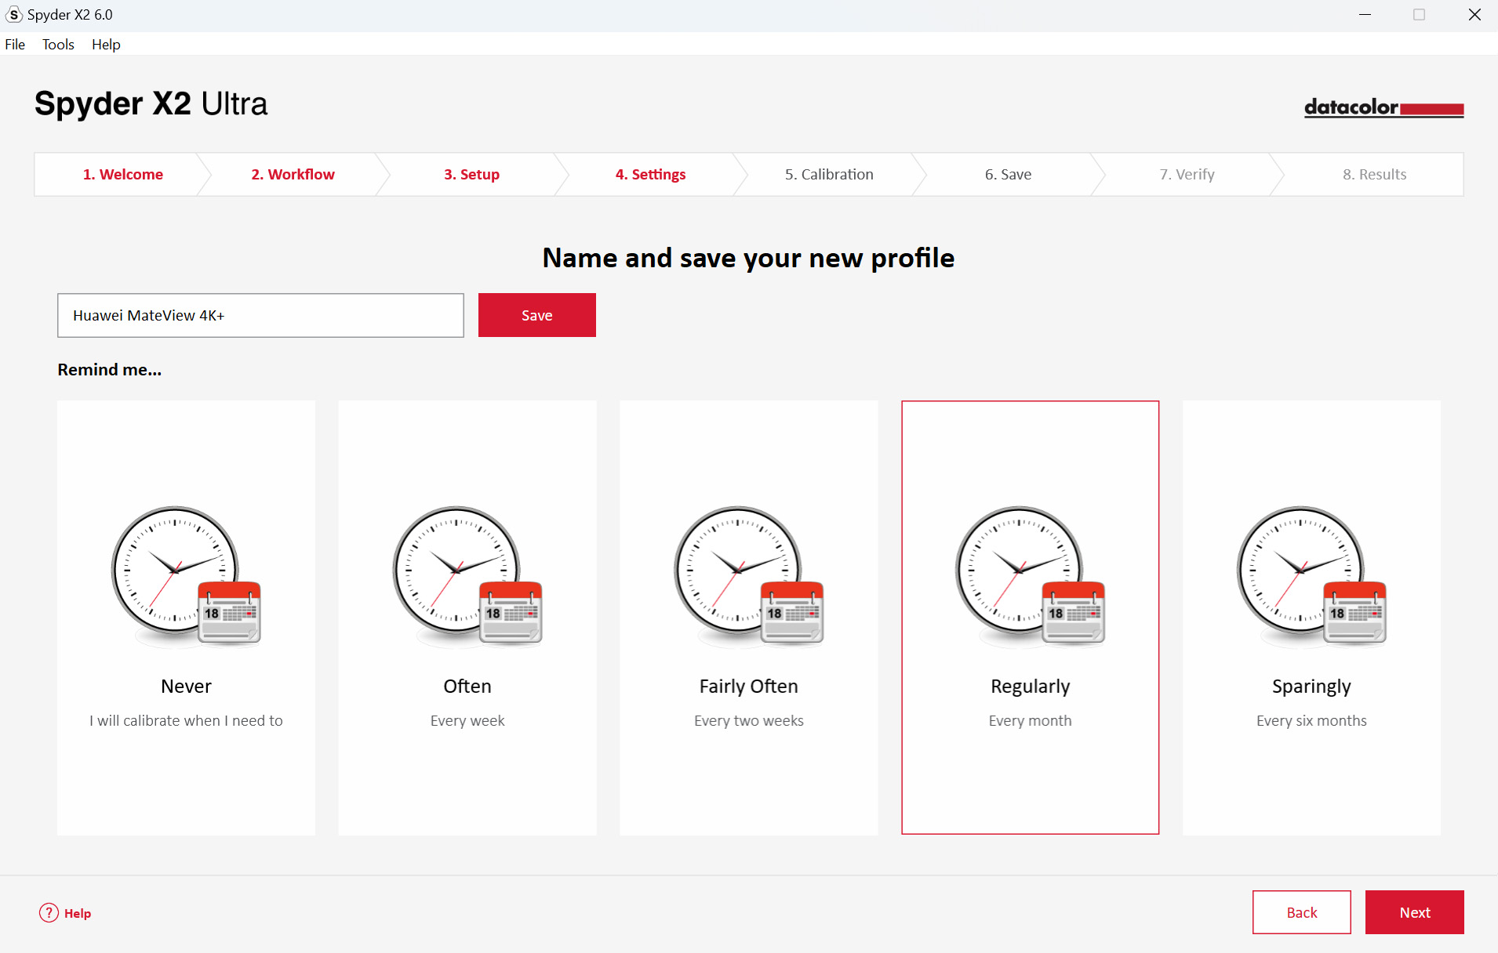Select the Fairly Often reminder label
Image resolution: width=1498 pixels, height=953 pixels.
point(749,687)
